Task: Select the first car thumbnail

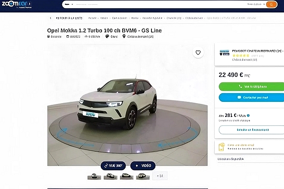Action: coord(94,176)
